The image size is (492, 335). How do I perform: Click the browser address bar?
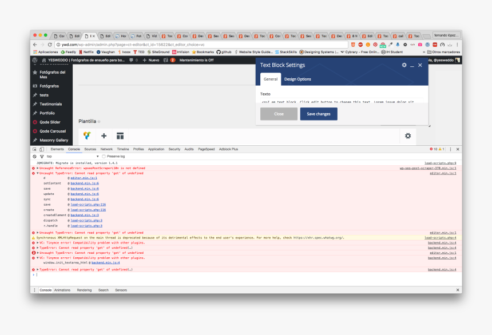tap(201, 45)
